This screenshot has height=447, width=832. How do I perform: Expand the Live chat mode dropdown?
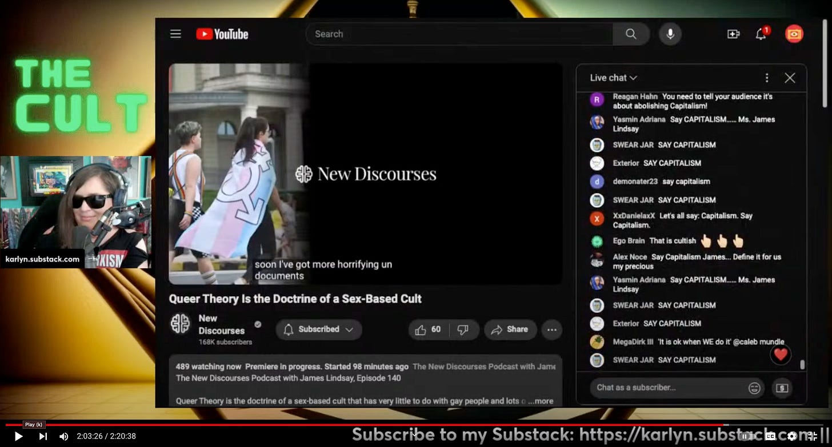(613, 78)
